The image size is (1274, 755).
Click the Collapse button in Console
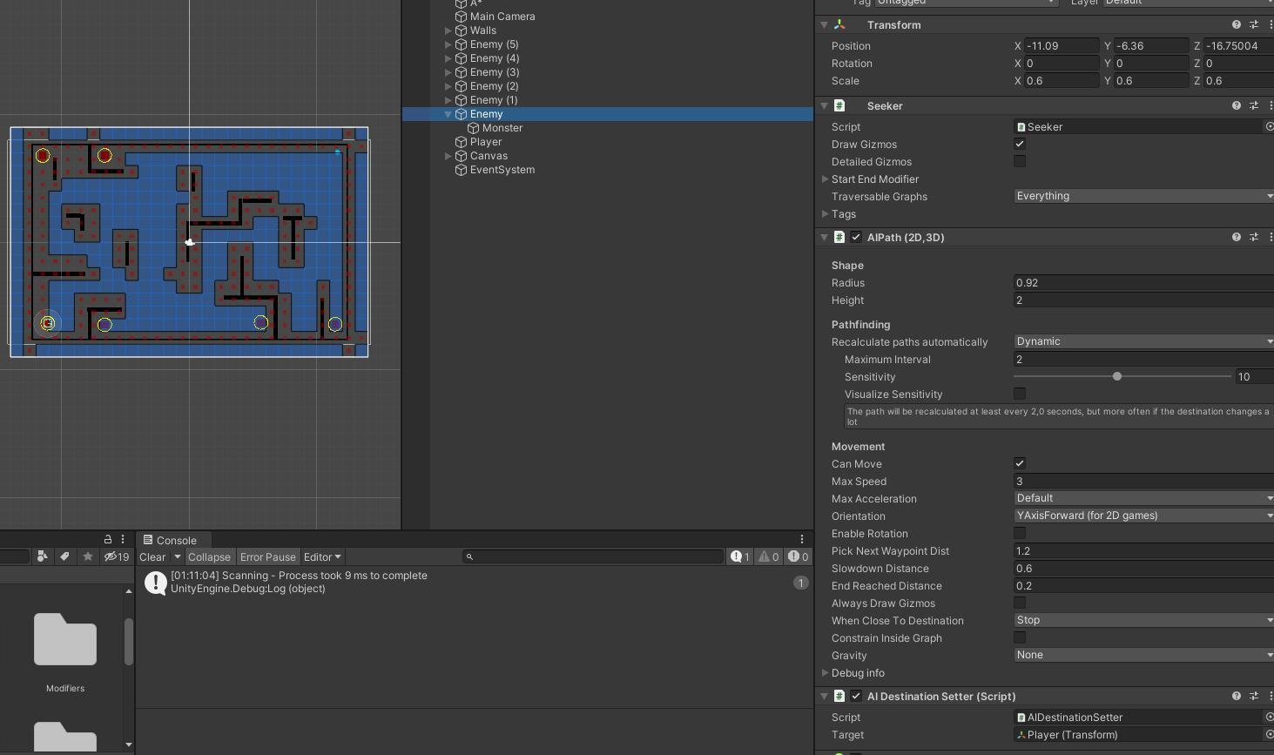click(x=209, y=557)
